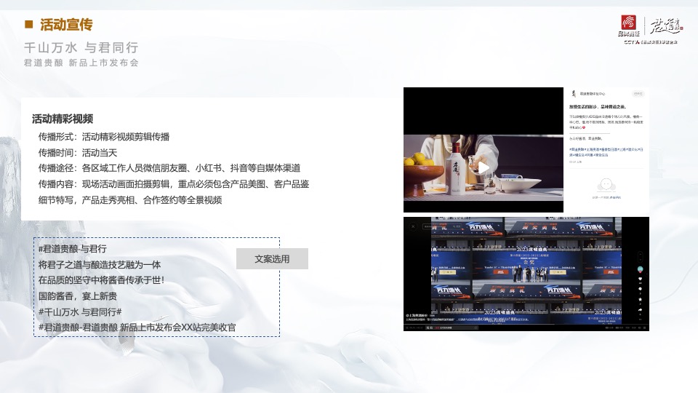The width and height of the screenshot is (698, 393).
Task: Open the post author's profile avatar icon
Action: 574,94
